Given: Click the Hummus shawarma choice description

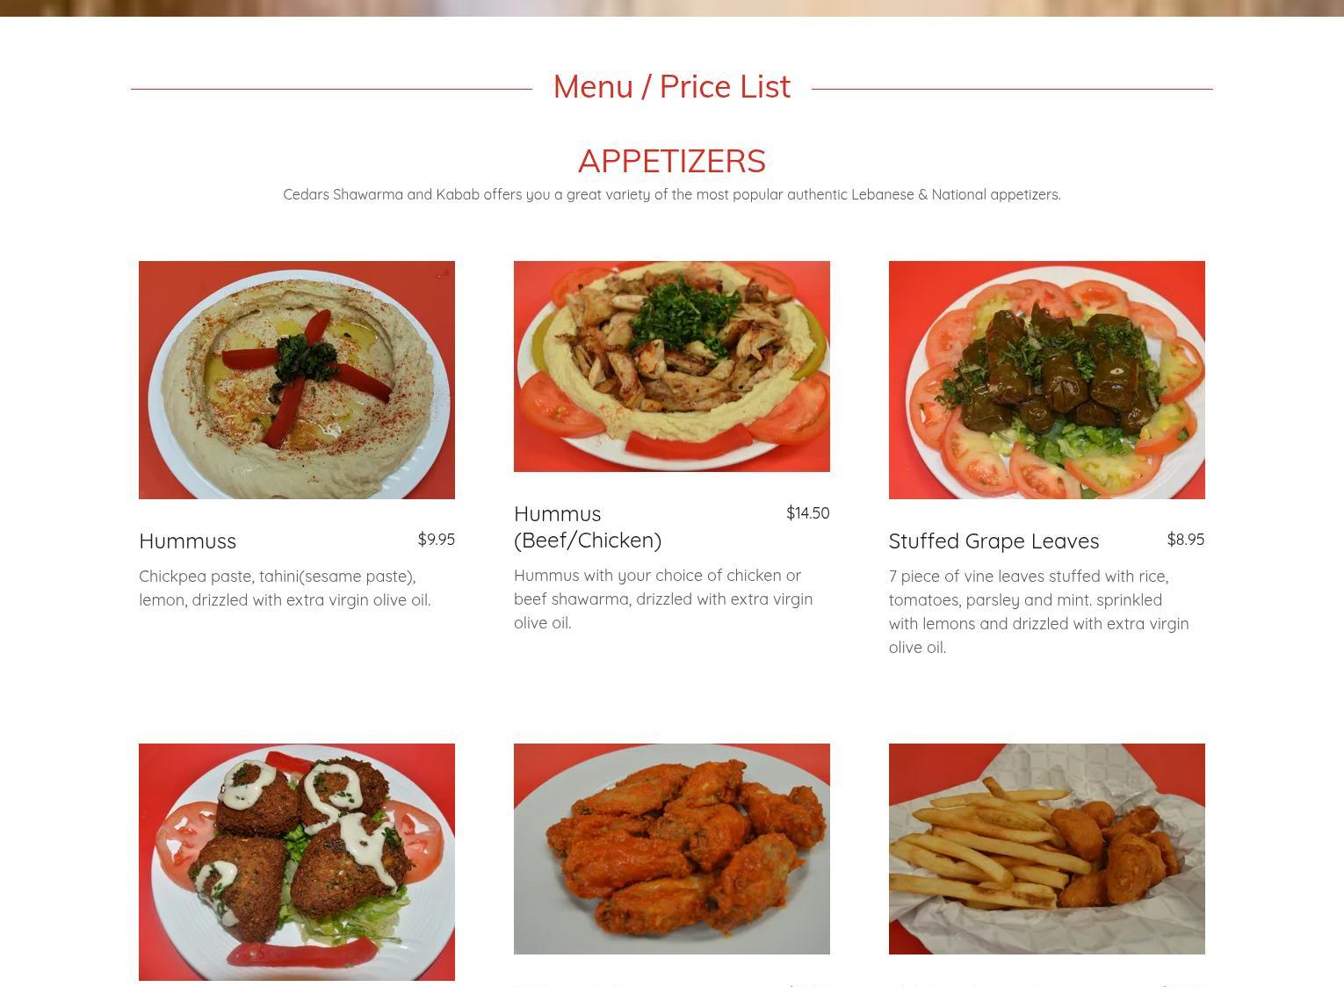Looking at the screenshot, I should click(663, 599).
